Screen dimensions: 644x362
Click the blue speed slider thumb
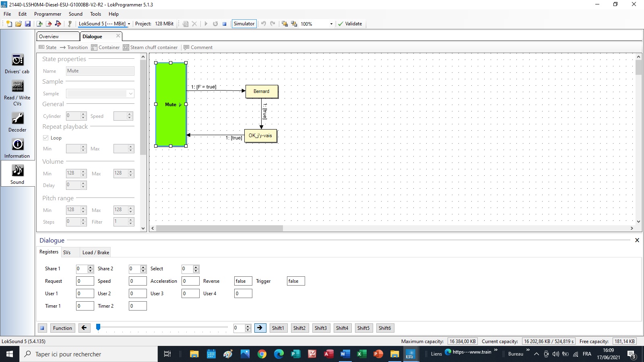click(98, 327)
